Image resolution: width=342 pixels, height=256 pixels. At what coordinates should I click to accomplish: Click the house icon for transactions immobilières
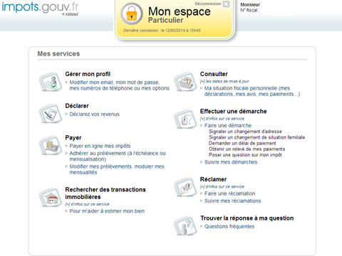[51, 198]
